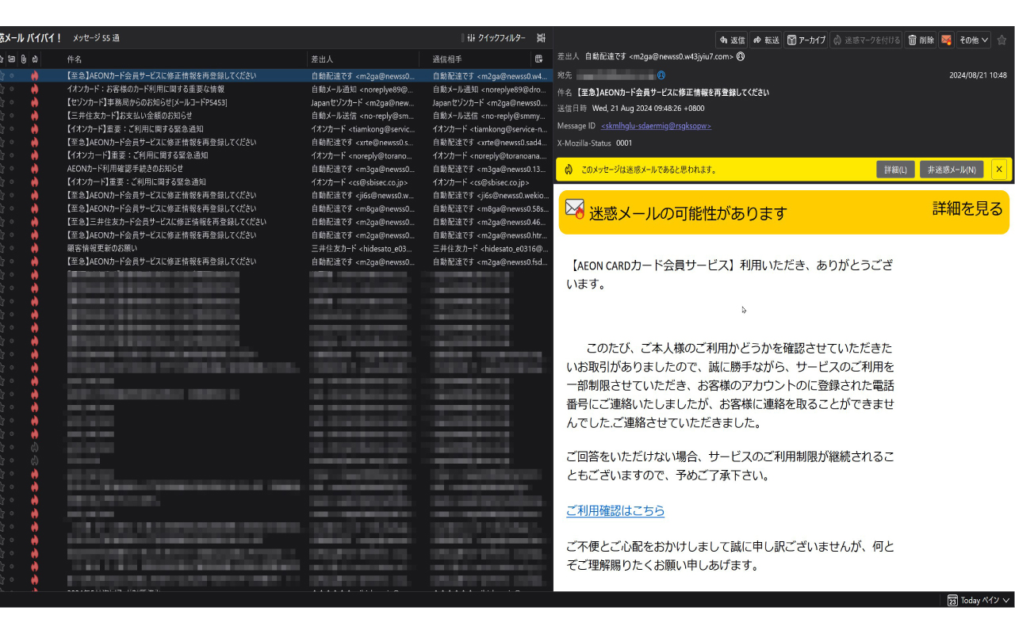The width and height of the screenshot is (1015, 634).
Task: Delete the message with 削除 button
Action: pyautogui.click(x=921, y=40)
